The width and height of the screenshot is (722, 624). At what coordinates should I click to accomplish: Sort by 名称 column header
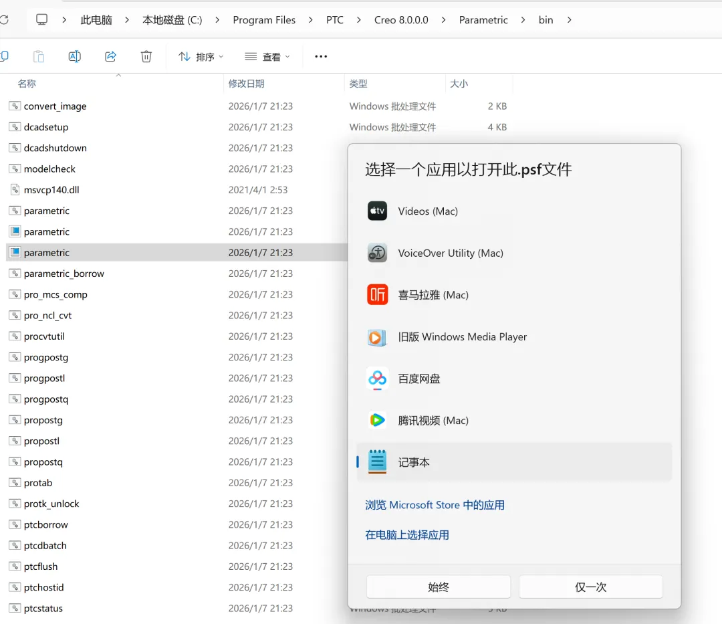(x=27, y=84)
